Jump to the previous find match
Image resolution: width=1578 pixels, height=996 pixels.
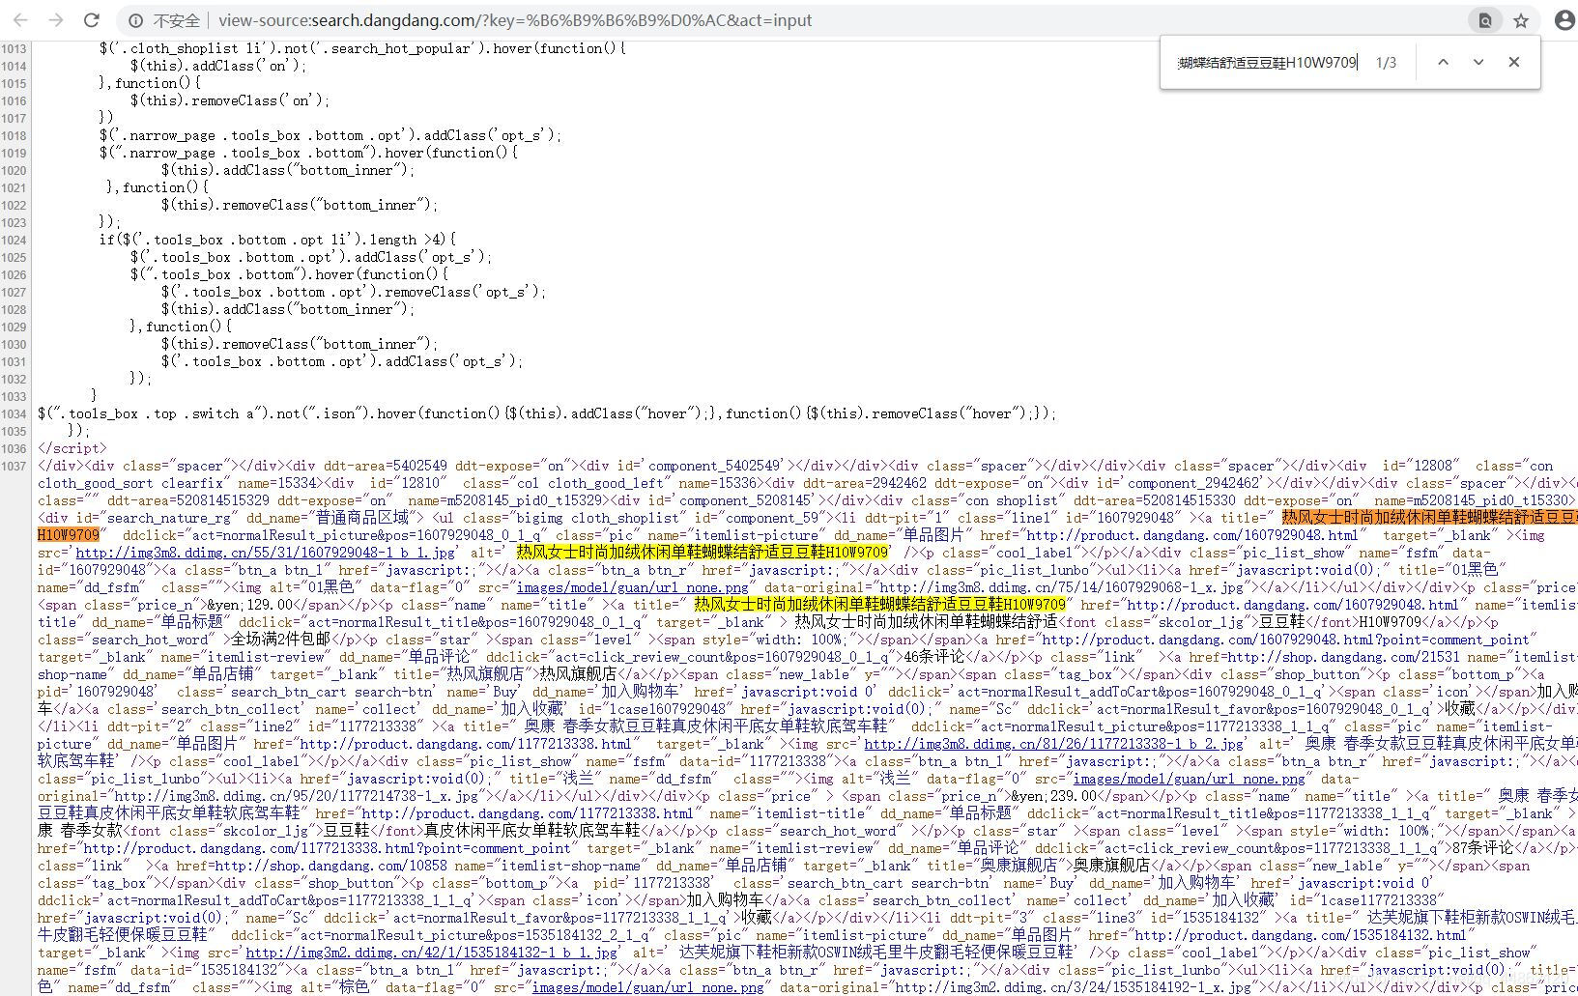tap(1443, 62)
